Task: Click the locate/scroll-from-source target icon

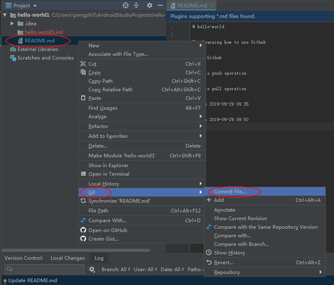Action: point(126,5)
